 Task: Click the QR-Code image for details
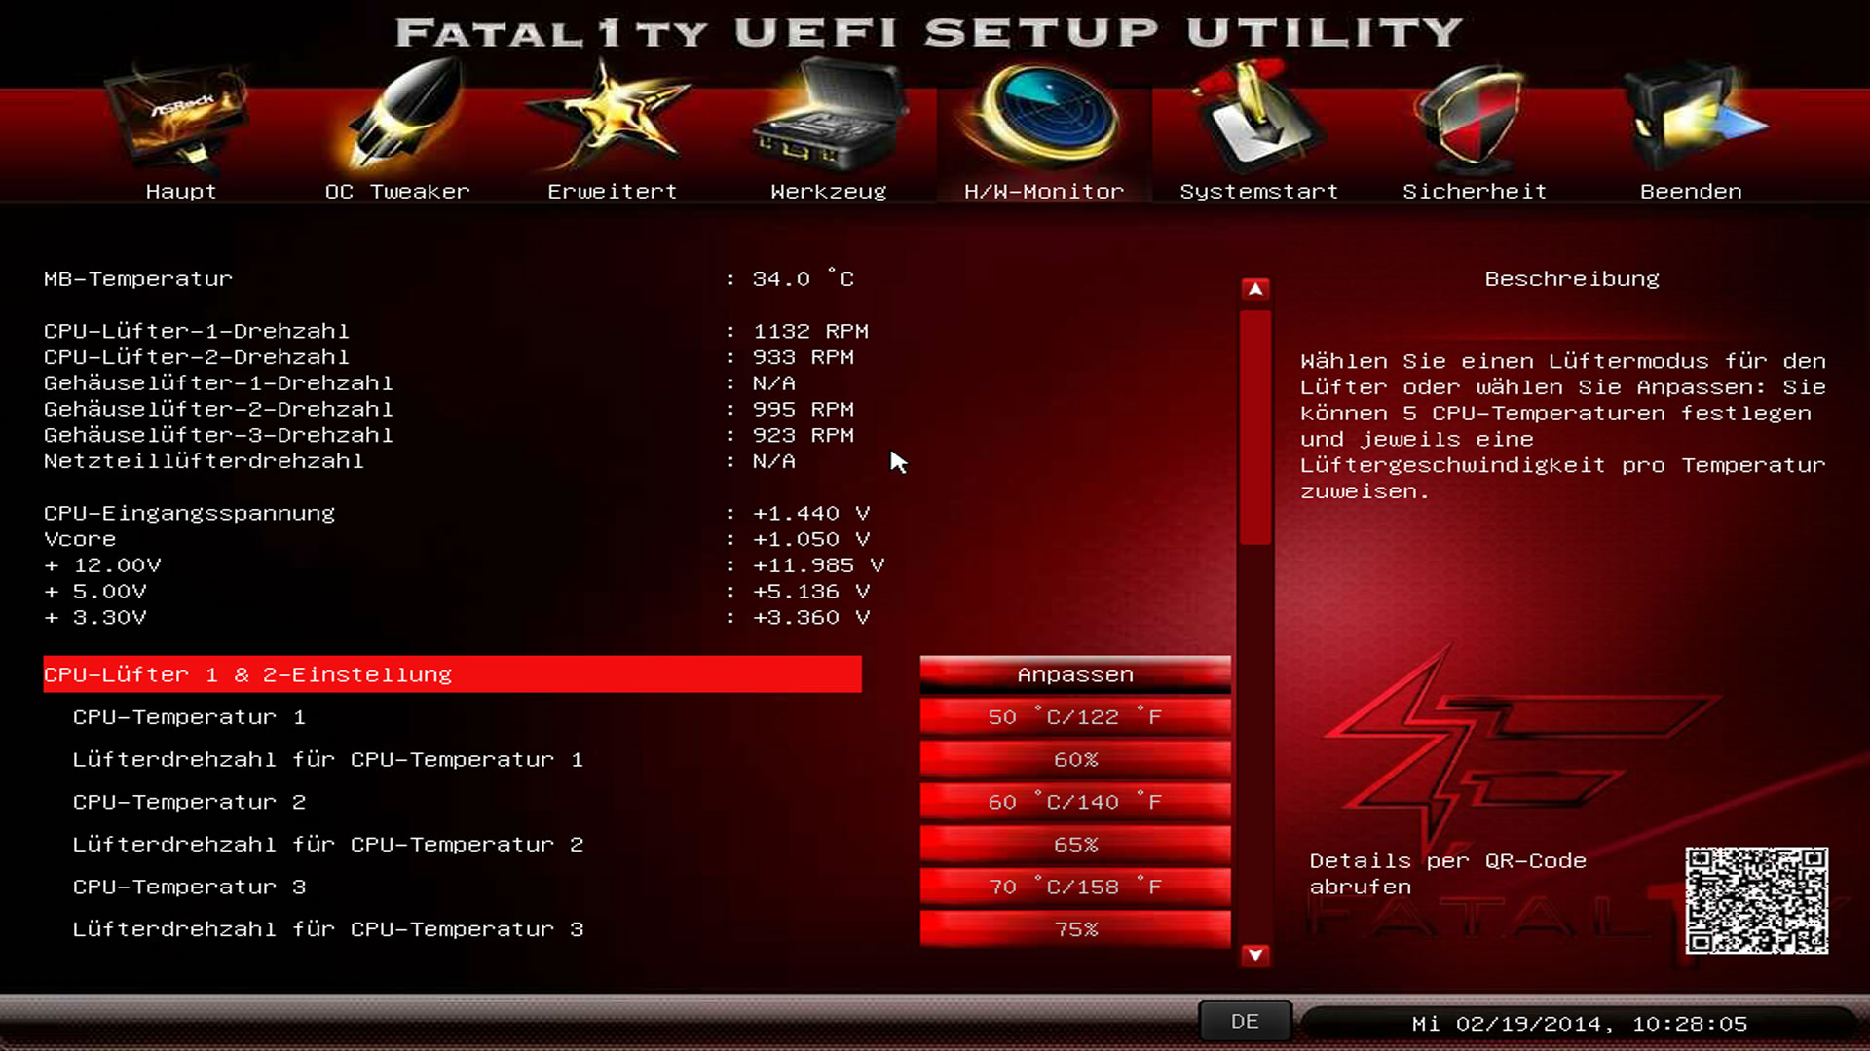1756,900
